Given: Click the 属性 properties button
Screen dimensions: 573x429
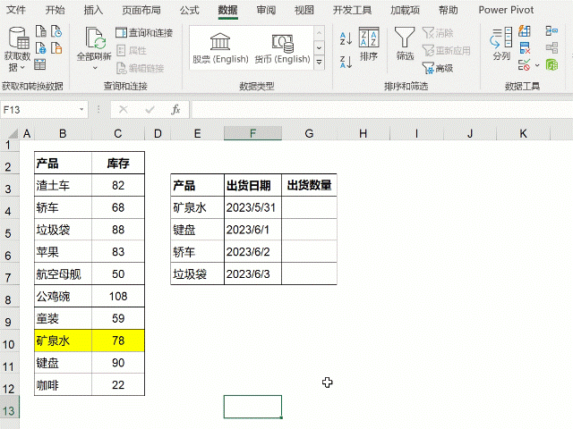Looking at the screenshot, I should point(132,50).
